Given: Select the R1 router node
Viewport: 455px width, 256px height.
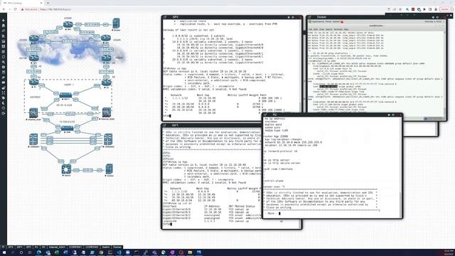Looking at the screenshot, I should tap(34, 82).
